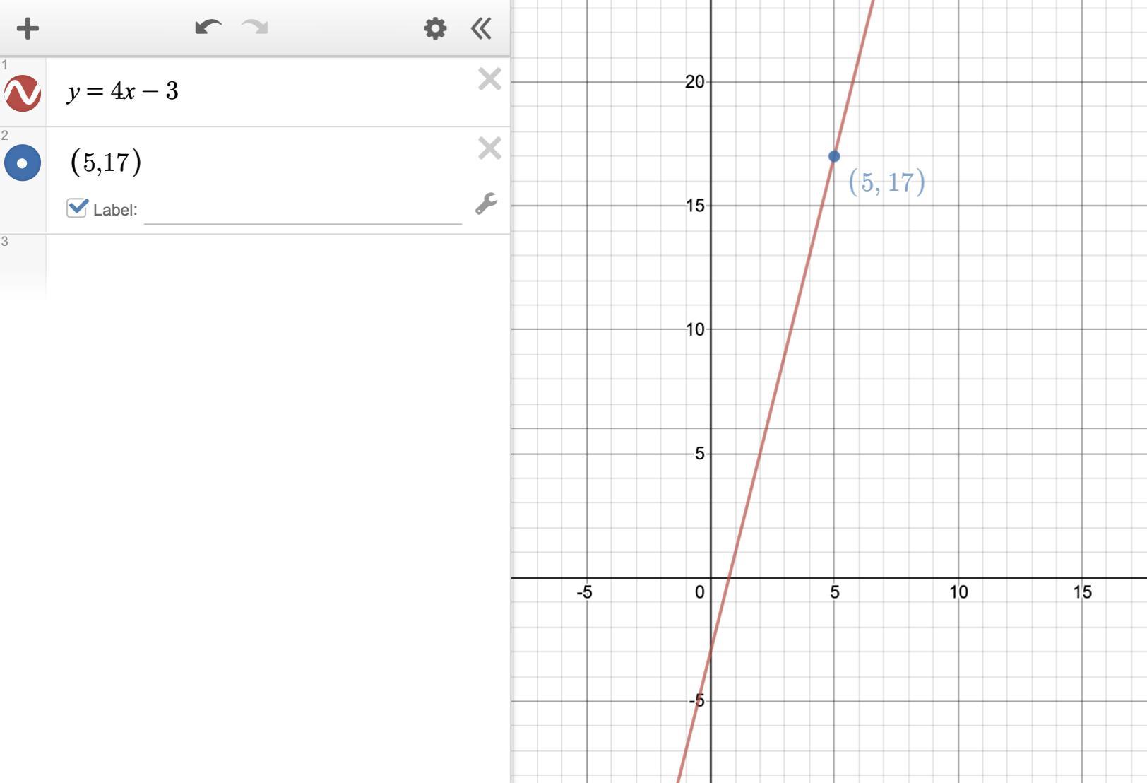This screenshot has width=1147, height=783.
Task: Hide the y = 4x − 3 line graph
Action: (x=23, y=93)
